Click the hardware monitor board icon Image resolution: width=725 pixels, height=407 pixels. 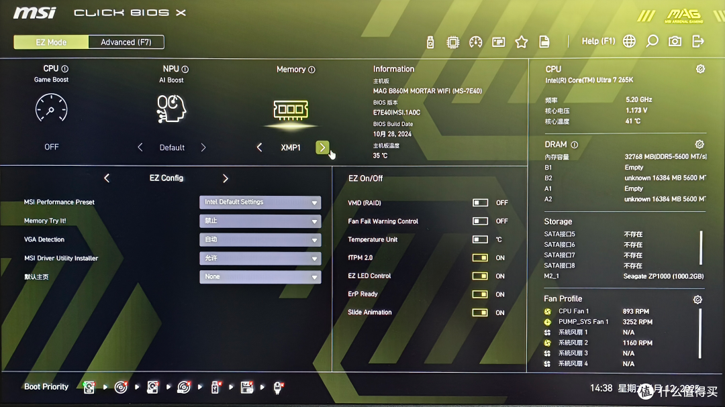(x=498, y=42)
